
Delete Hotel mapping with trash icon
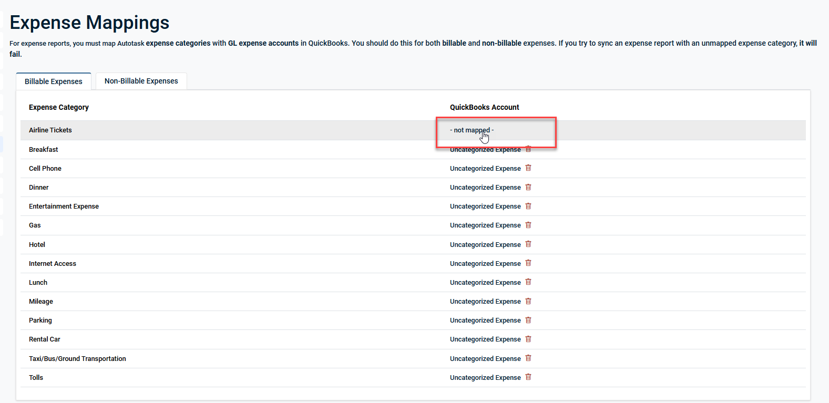(528, 244)
